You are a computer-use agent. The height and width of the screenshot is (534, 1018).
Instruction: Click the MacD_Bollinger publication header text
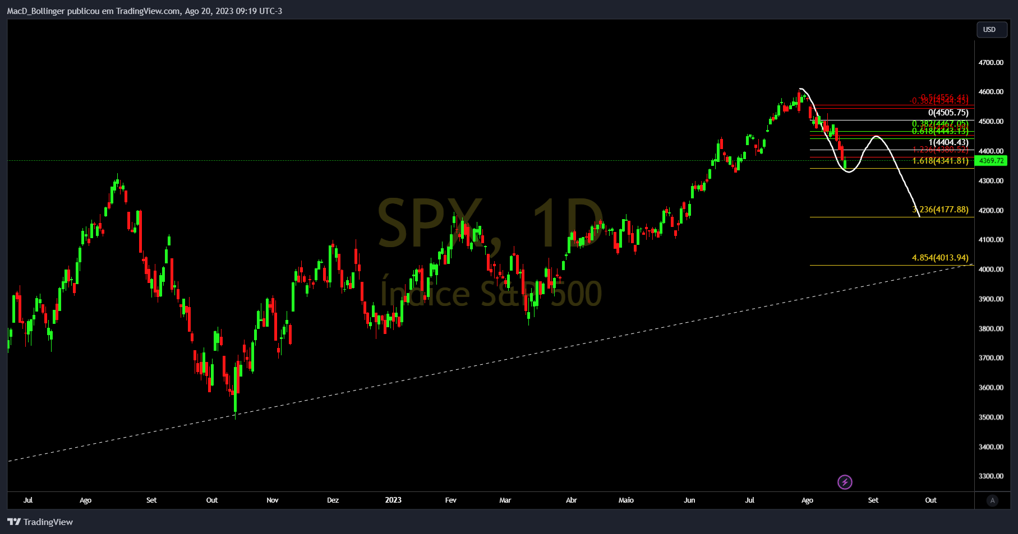coord(145,11)
